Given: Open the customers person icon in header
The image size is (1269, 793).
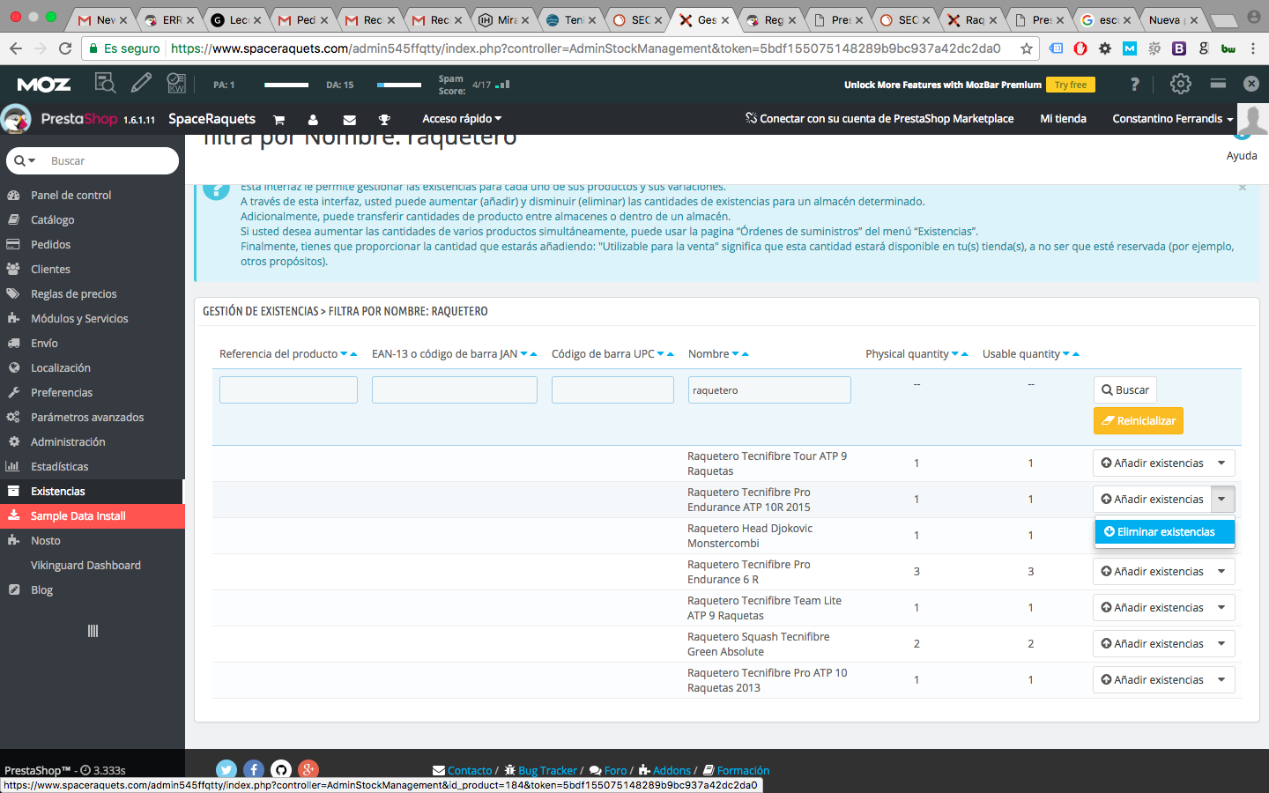Looking at the screenshot, I should pos(313,120).
